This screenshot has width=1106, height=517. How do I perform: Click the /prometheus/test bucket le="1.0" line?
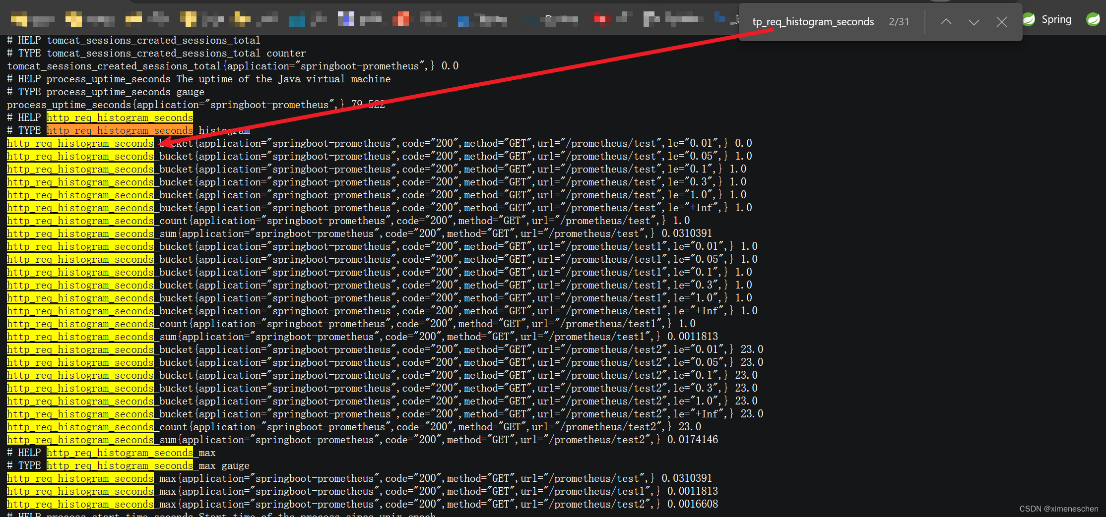377,195
